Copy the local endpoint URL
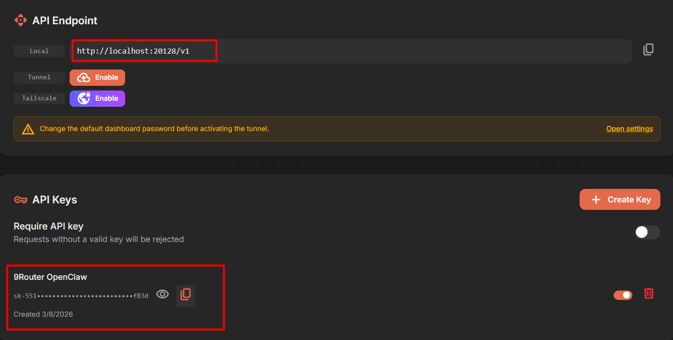This screenshot has height=340, width=673. pos(648,49)
